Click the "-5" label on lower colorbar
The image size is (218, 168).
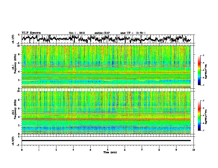point(203,116)
